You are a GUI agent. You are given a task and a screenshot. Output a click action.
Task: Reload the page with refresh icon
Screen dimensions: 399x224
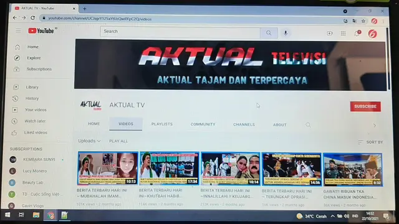(x=33, y=18)
